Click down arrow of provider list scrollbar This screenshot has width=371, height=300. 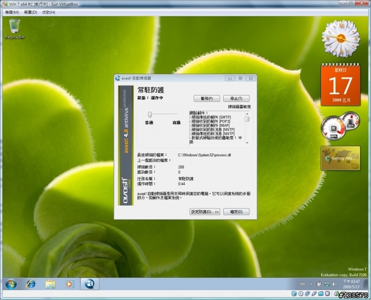248,143
